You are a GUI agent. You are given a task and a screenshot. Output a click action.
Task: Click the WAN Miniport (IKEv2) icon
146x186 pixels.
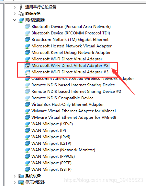(x=27, y=124)
